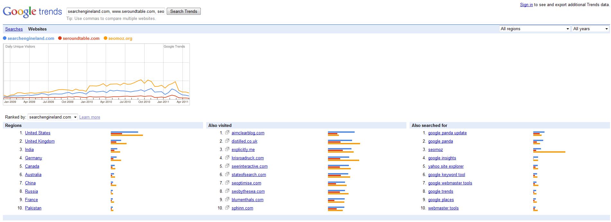Open external link icon beside stateofsearch.com
611x222 pixels.
point(227,174)
